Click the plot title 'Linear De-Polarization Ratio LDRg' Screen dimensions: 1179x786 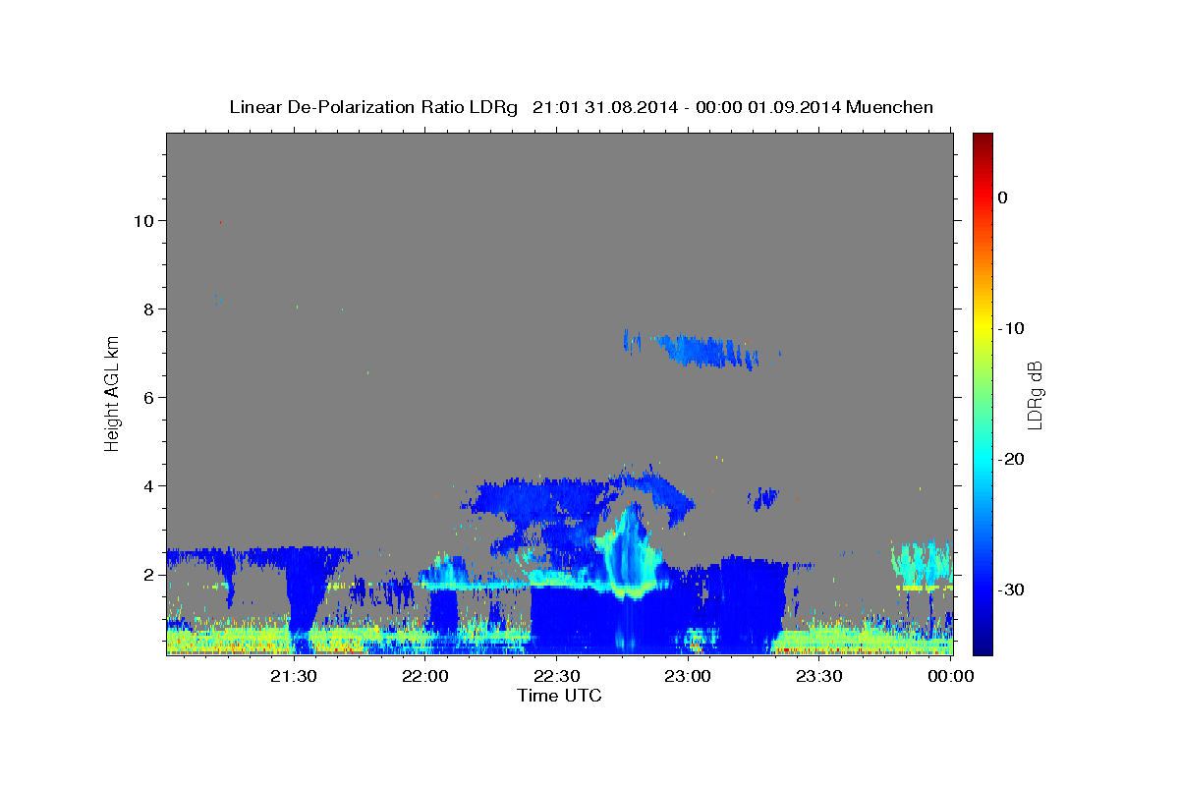pyautogui.click(x=373, y=107)
